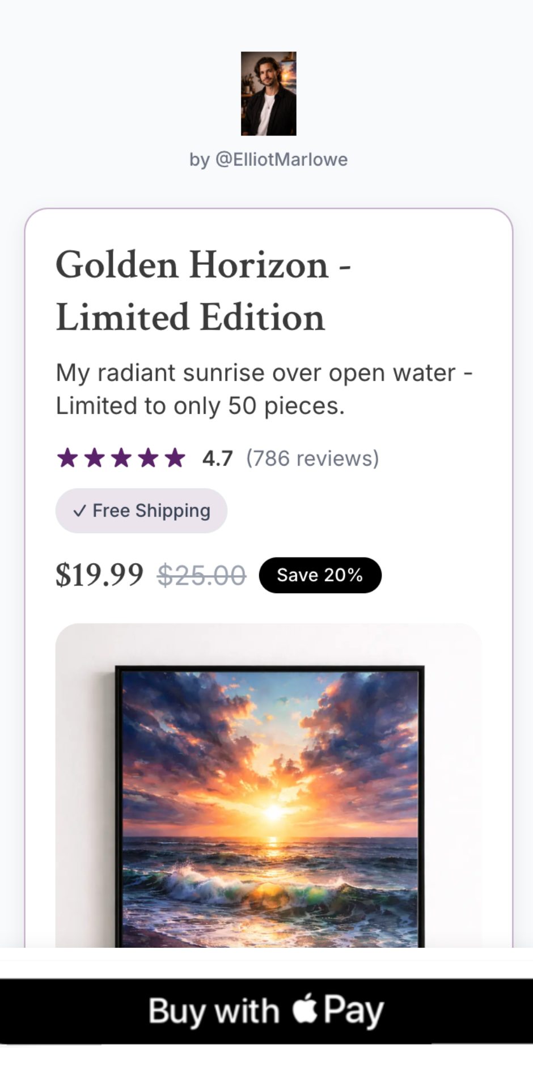Screen dimensions: 533x1089
Task: Open the 786 reviews link
Action: click(x=312, y=458)
